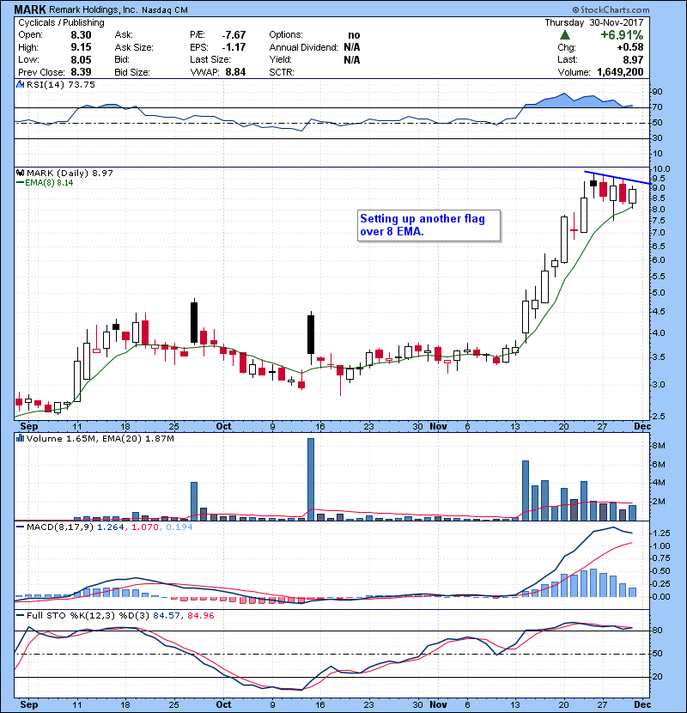Click the 'Nov' label on price chart axis
Viewport: 687px width, 713px height.
point(438,426)
